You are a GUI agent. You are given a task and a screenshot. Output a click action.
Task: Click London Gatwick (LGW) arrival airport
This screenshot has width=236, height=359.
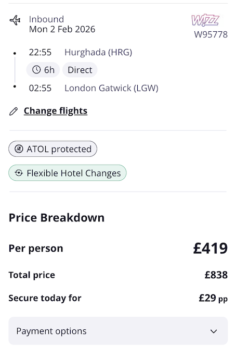click(111, 88)
